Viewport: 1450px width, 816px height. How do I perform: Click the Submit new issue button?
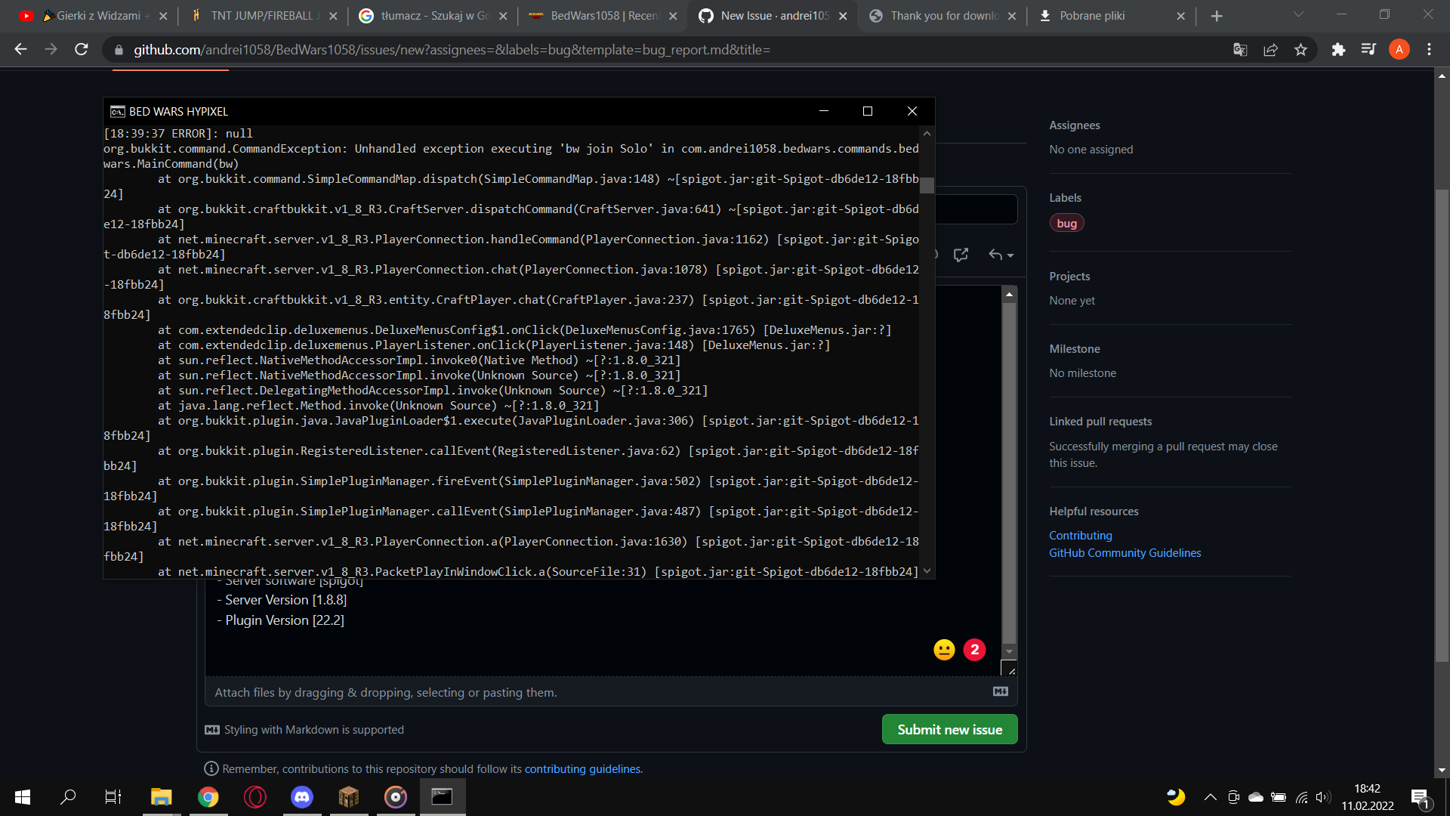coord(949,729)
